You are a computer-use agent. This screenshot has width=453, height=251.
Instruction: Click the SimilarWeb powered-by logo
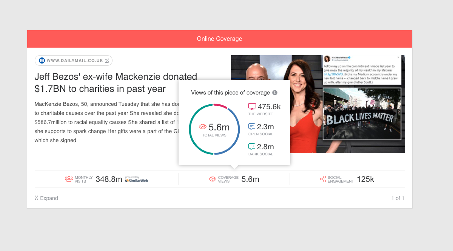pyautogui.click(x=136, y=180)
